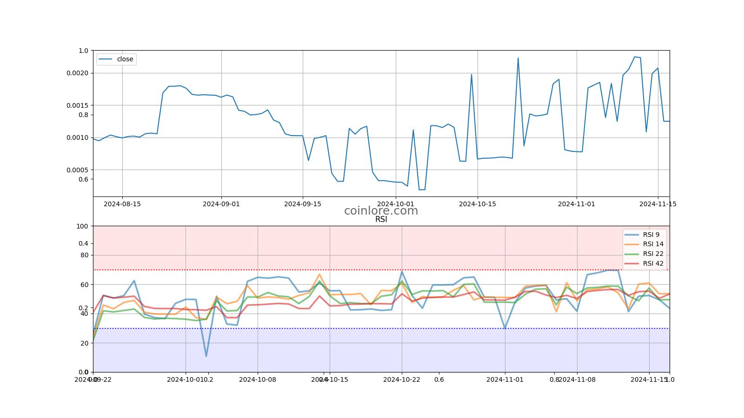
Task: Click the 80 RSI axis label
Action: [84, 255]
